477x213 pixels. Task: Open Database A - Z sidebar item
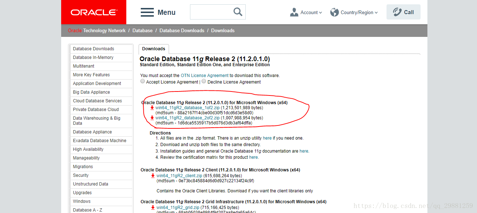pyautogui.click(x=102, y=210)
